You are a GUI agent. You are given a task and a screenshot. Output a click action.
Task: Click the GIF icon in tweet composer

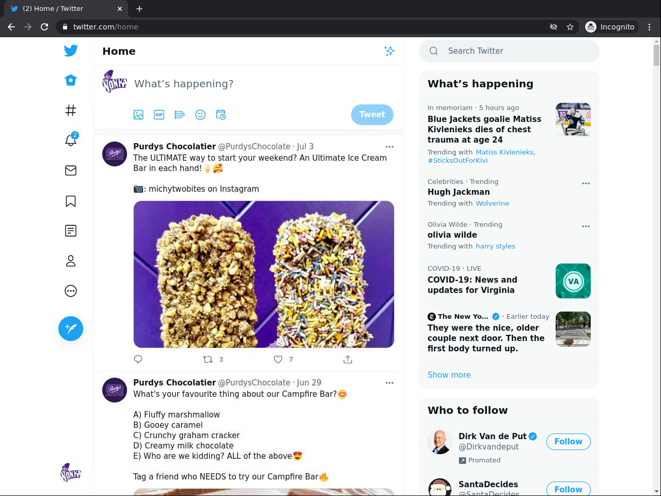coord(159,115)
